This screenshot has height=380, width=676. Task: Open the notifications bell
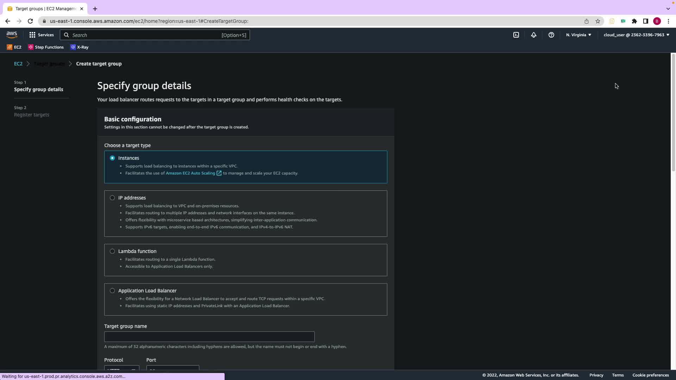pos(534,35)
